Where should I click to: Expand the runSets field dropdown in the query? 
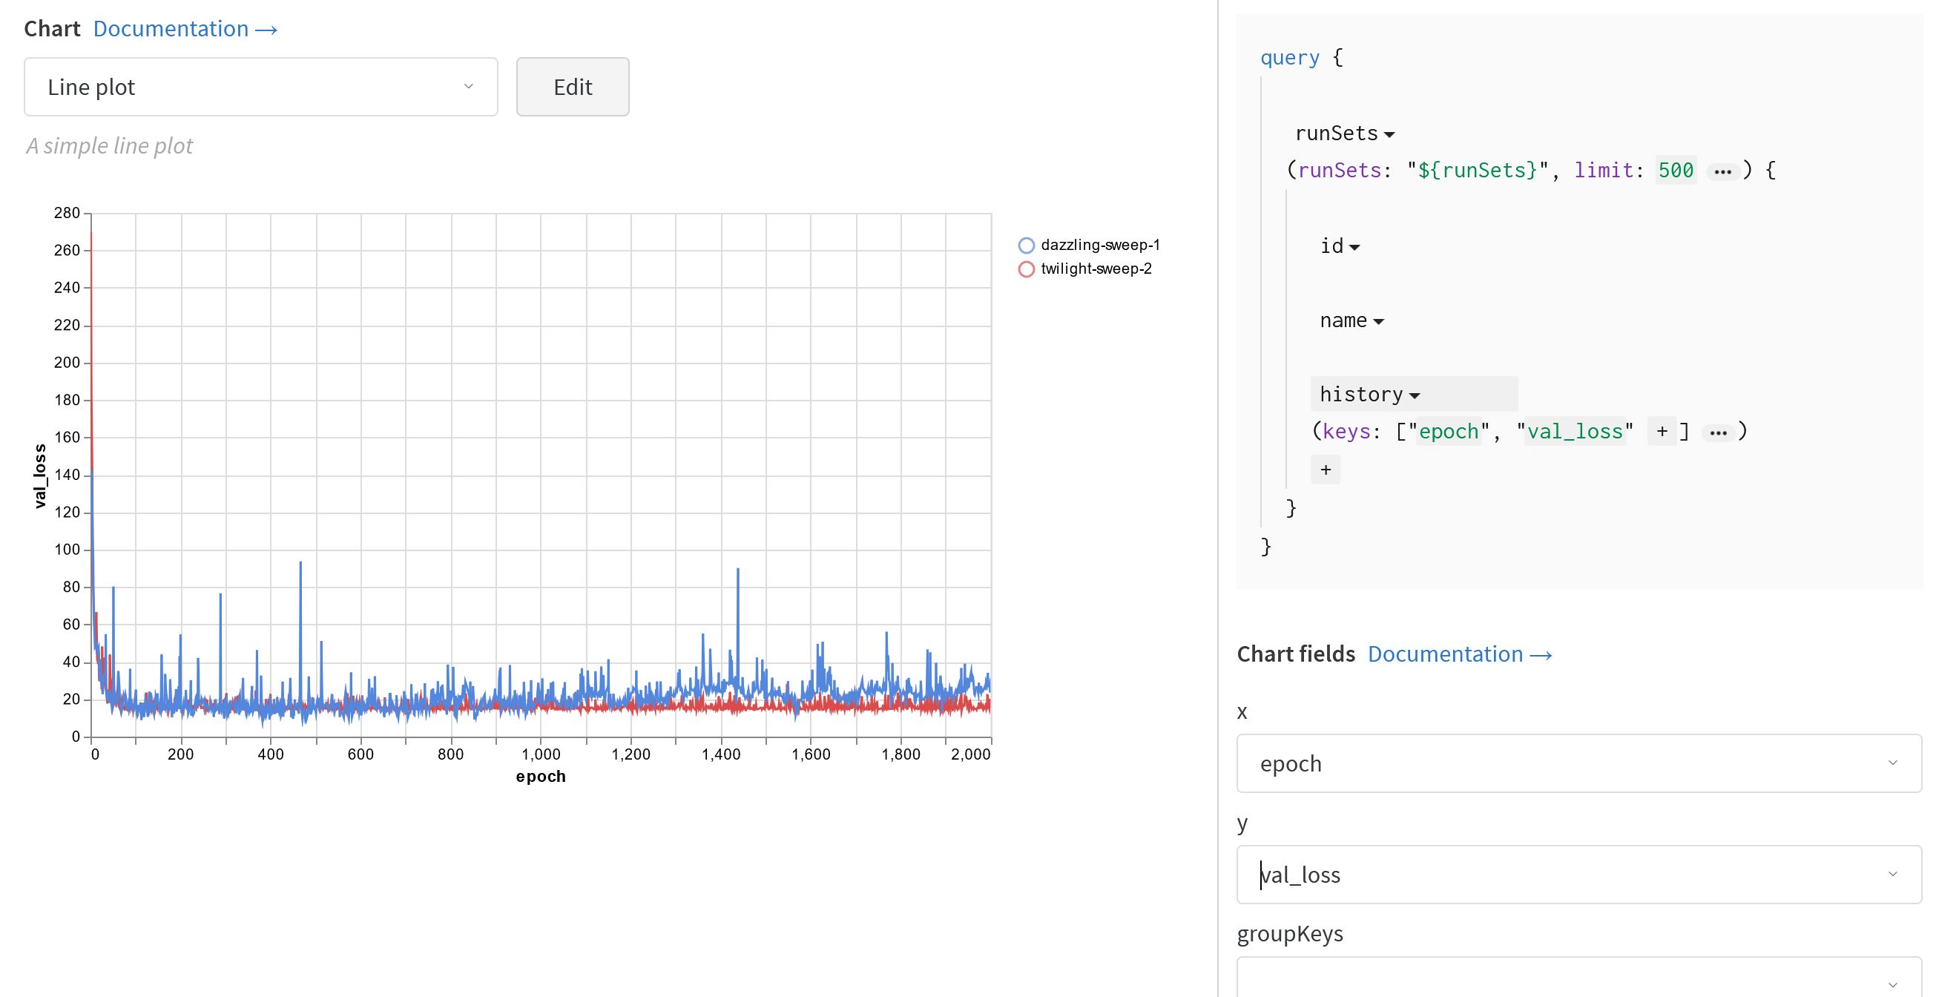pyautogui.click(x=1391, y=133)
